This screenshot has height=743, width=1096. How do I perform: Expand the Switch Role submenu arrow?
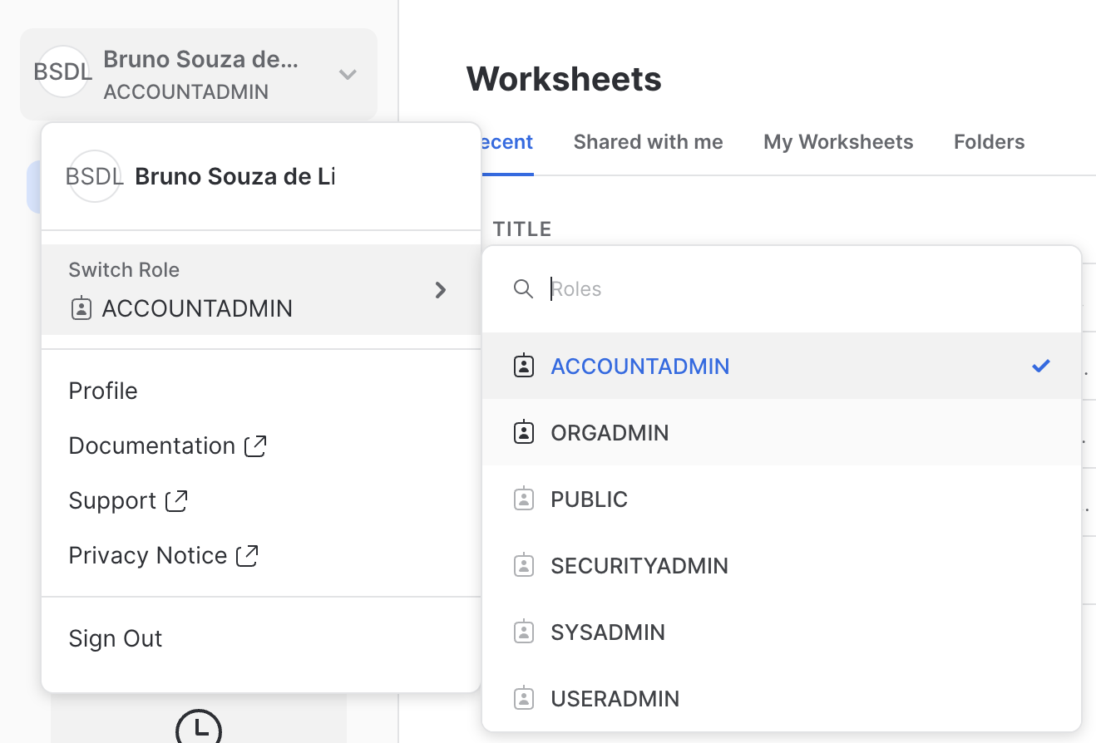coord(441,290)
